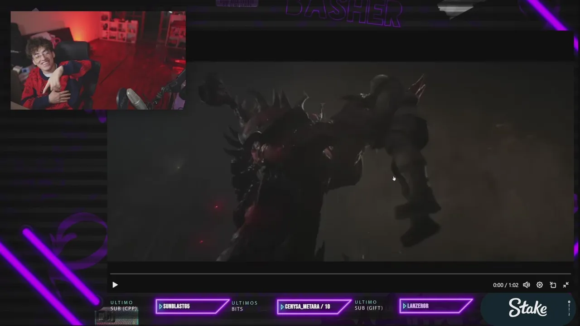This screenshot has width=580, height=326.
Task: Click the ULTIMOS BITS label
Action: pos(244,306)
